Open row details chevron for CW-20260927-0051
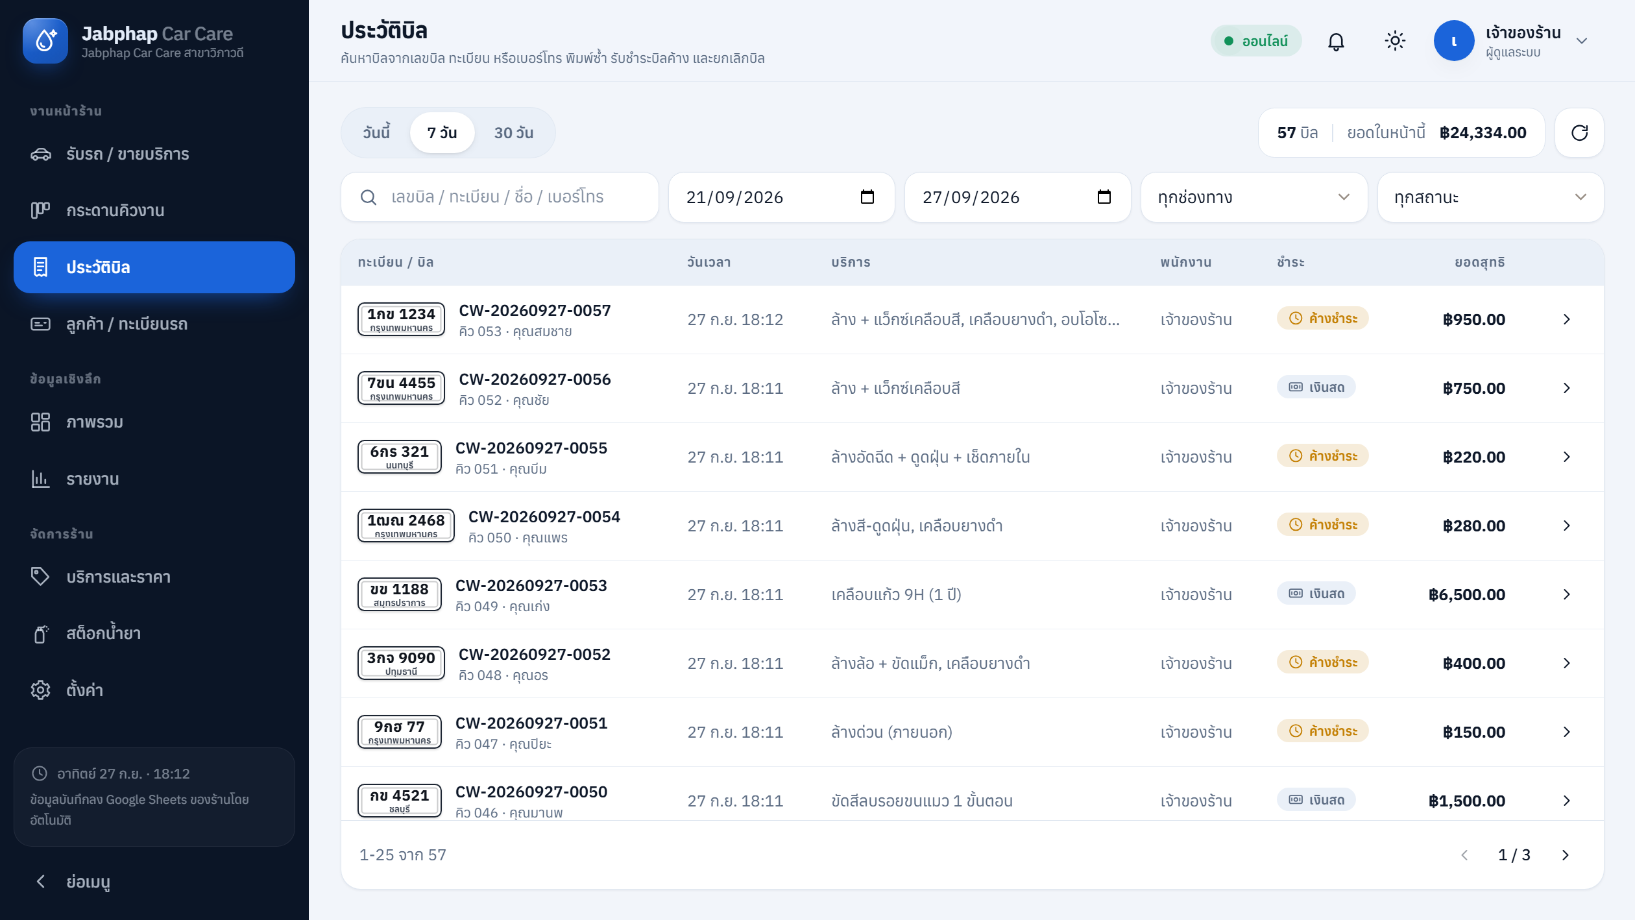Viewport: 1635px width, 920px height. click(x=1566, y=732)
